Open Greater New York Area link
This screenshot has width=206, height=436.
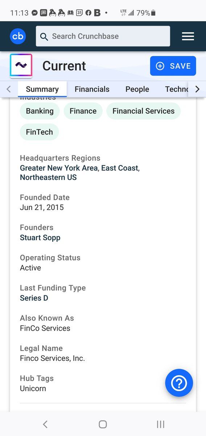[x=59, y=168]
